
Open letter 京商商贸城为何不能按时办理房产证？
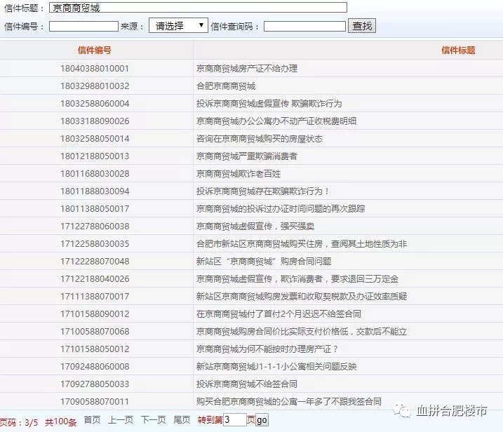click(267, 349)
